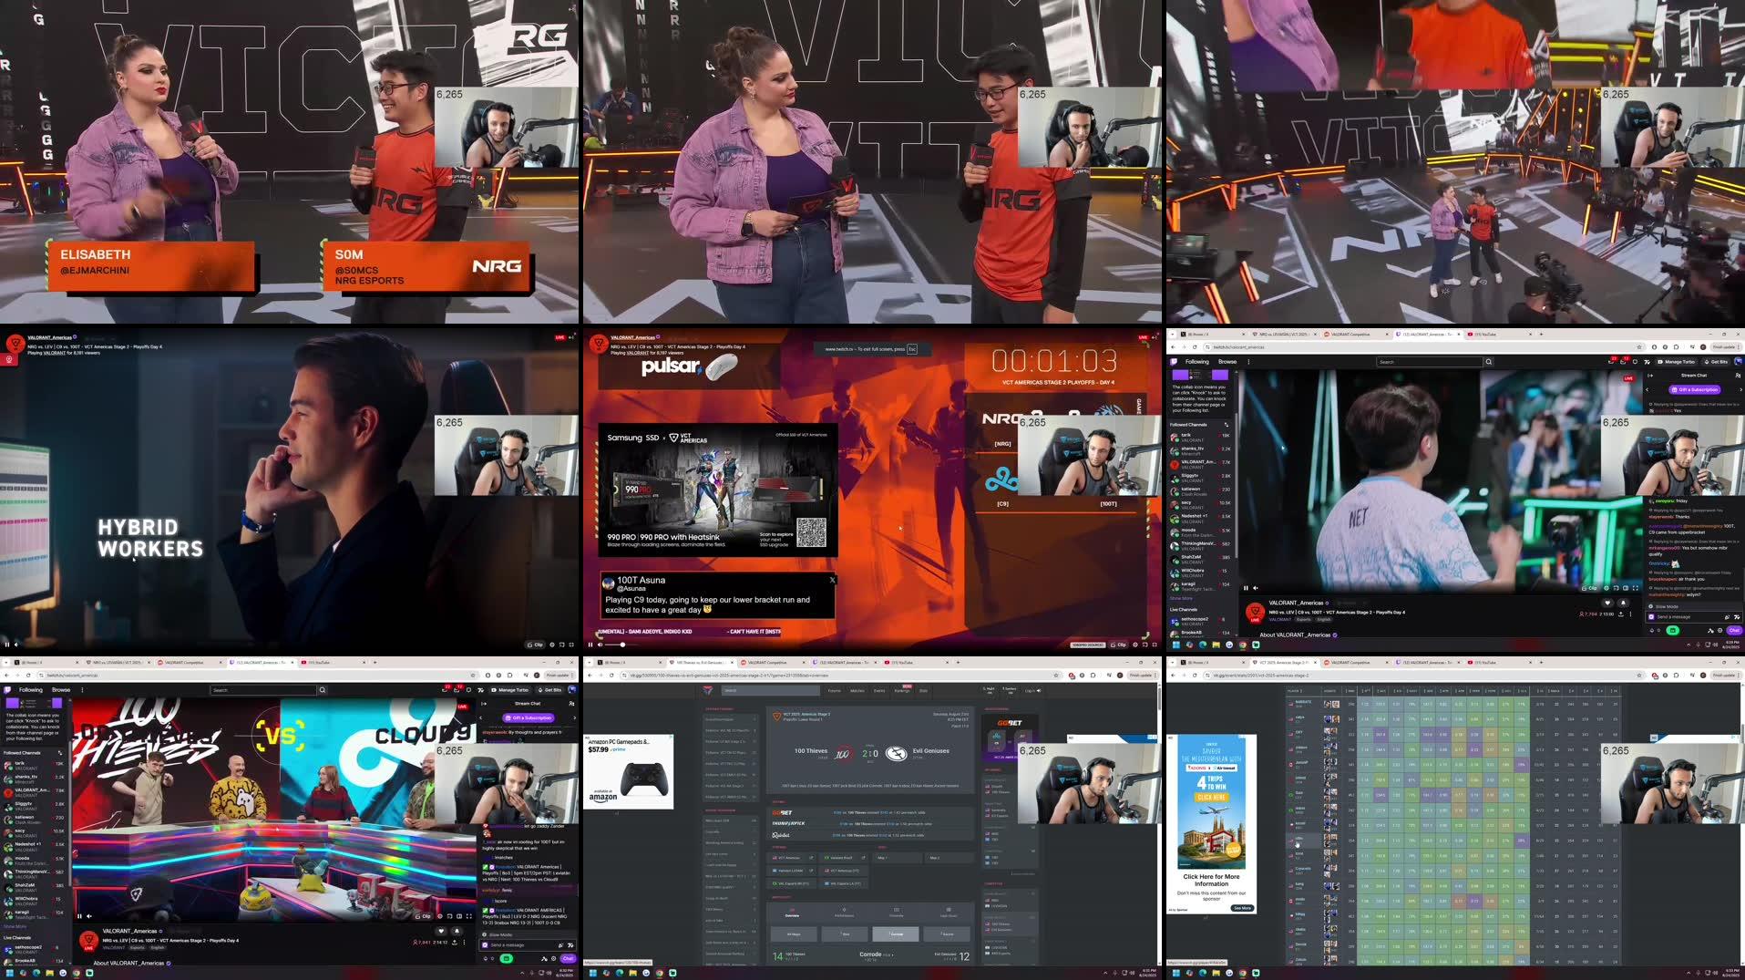The height and width of the screenshot is (980, 1745).
Task: Mute volume in the NET jersey Twitch player
Action: click(1256, 588)
